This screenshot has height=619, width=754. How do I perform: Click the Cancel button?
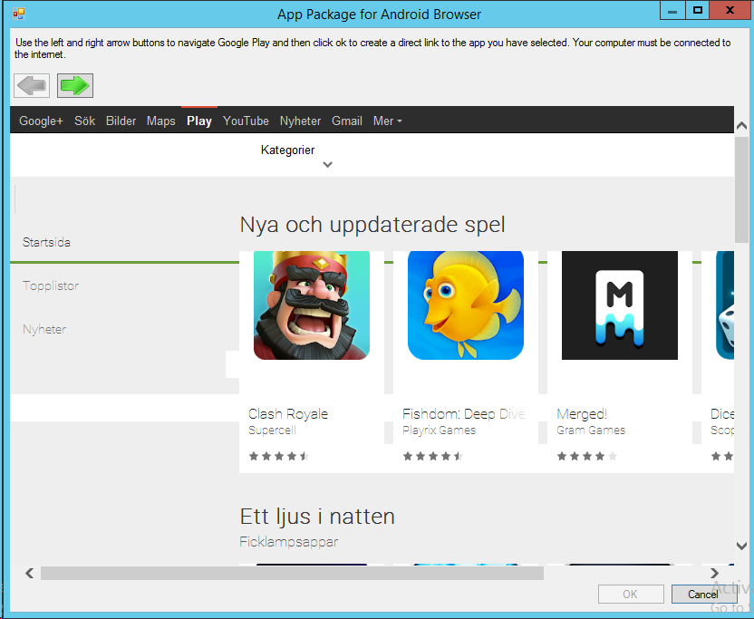[702, 595]
